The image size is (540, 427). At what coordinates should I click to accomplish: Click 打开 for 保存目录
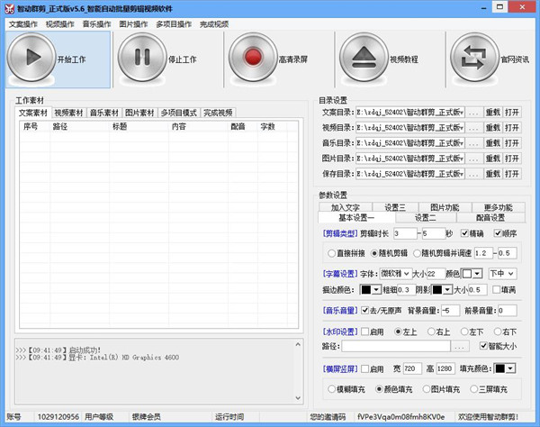coord(512,170)
